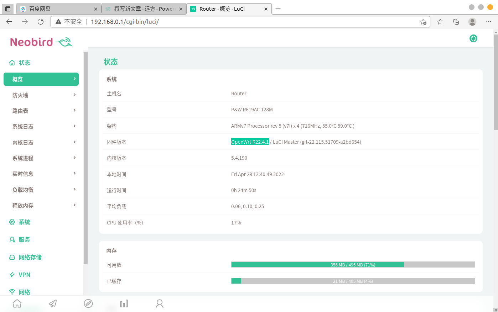Select the 概览 menu item
Image resolution: width=498 pixels, height=312 pixels.
coord(41,79)
